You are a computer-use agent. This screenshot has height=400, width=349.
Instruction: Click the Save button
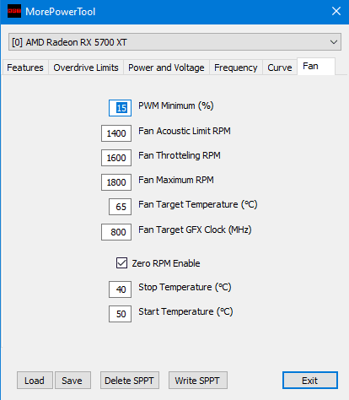coord(72,381)
